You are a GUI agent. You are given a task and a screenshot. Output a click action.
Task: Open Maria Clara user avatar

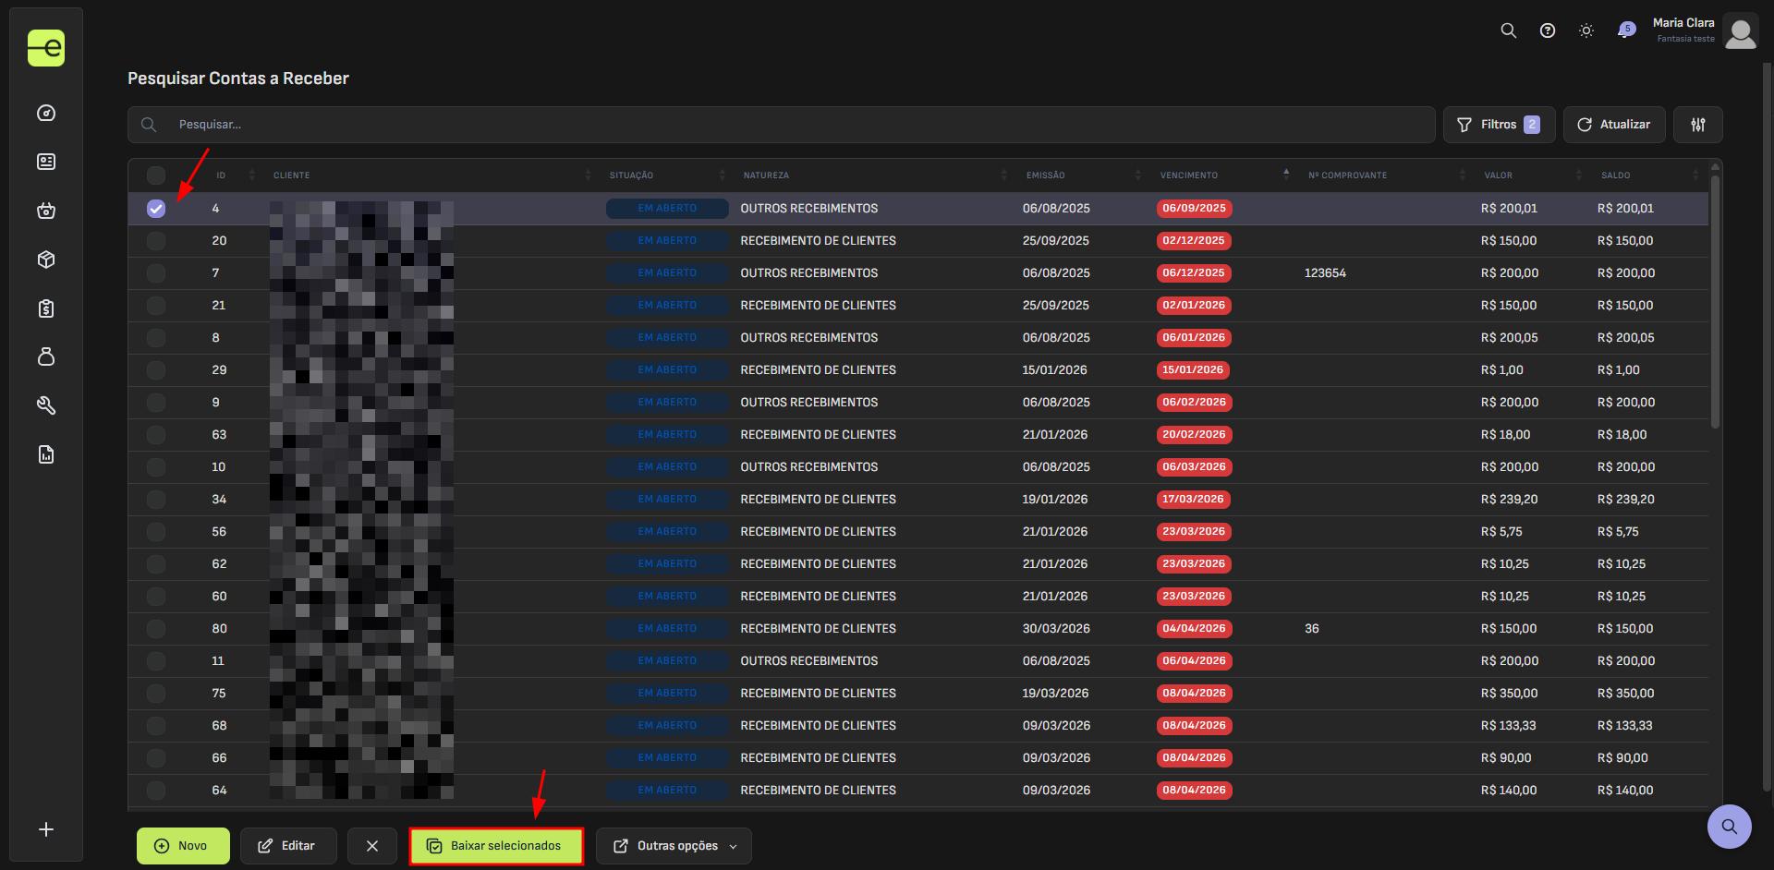[x=1741, y=31]
